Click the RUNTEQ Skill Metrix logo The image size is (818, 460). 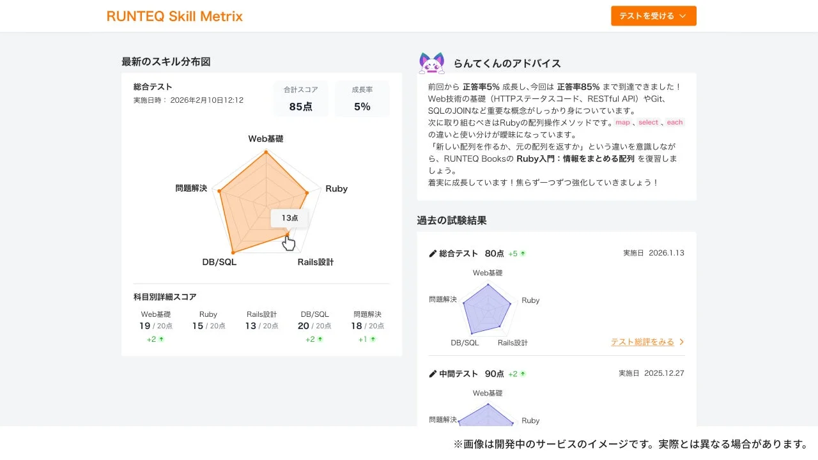tap(174, 16)
